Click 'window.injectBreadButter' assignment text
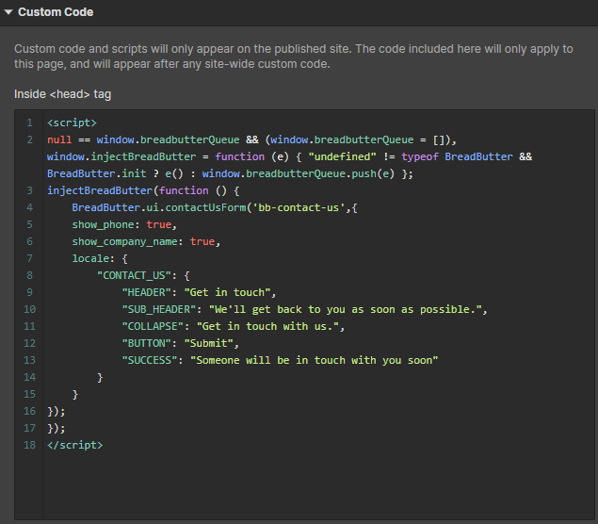The image size is (598, 524). (x=121, y=156)
